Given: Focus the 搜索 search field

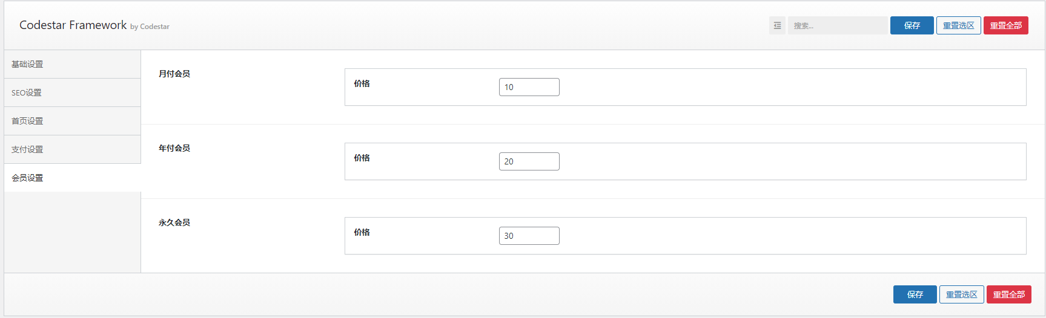Looking at the screenshot, I should tap(838, 25).
